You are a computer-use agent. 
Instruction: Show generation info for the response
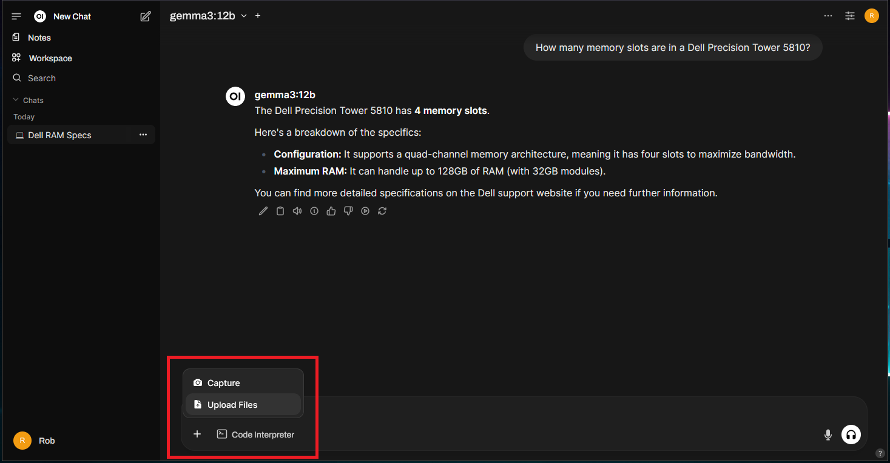pos(314,211)
